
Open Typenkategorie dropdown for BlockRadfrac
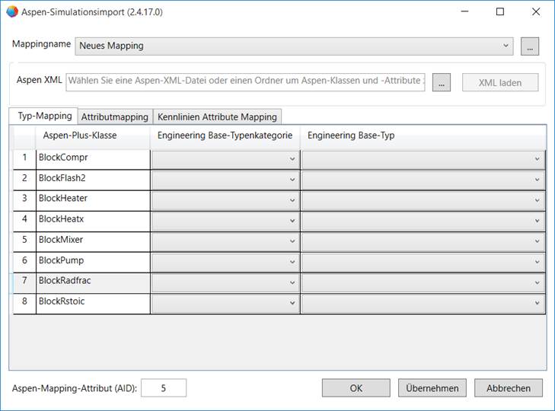pyautogui.click(x=225, y=282)
